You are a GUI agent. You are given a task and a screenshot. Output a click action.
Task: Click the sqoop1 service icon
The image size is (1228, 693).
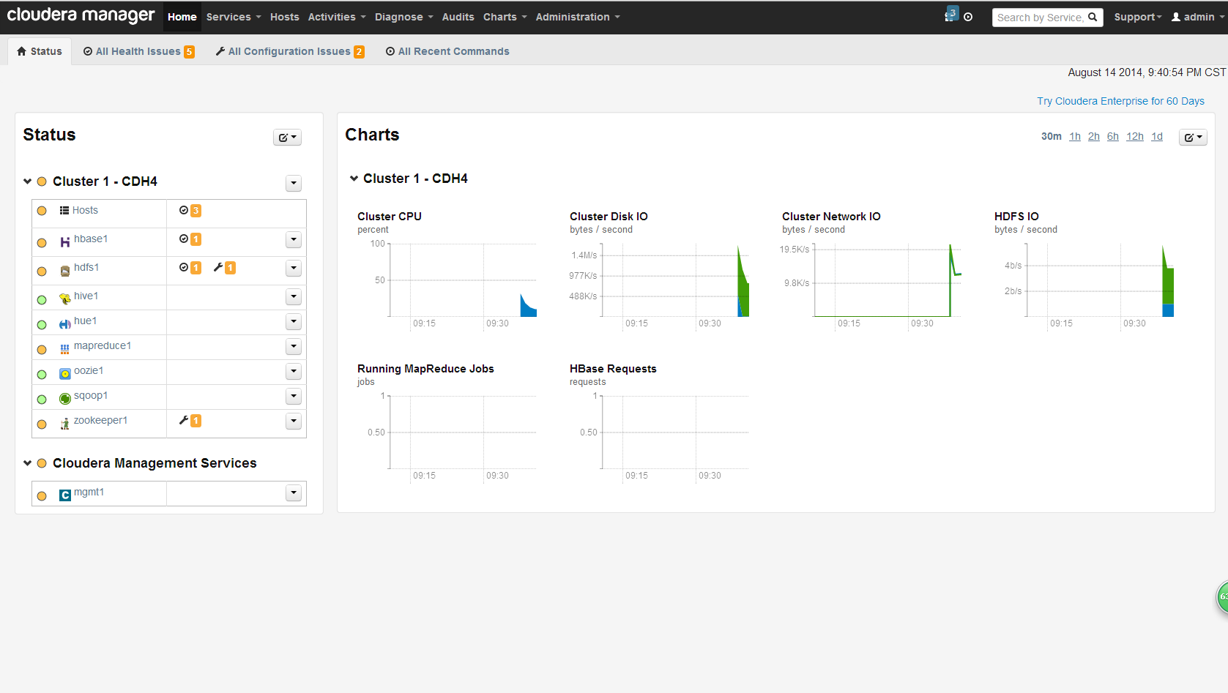65,398
